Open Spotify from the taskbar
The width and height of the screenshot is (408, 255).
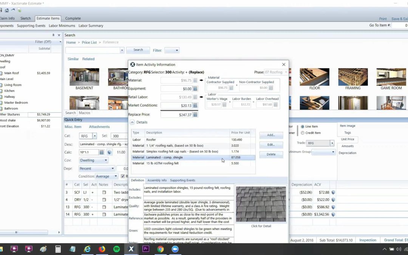point(117,249)
